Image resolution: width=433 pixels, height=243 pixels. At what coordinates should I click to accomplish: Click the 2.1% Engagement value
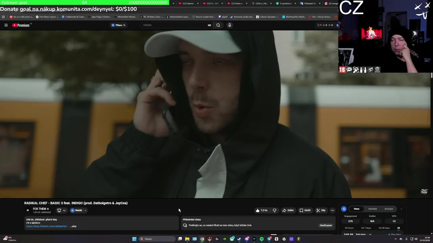350,221
